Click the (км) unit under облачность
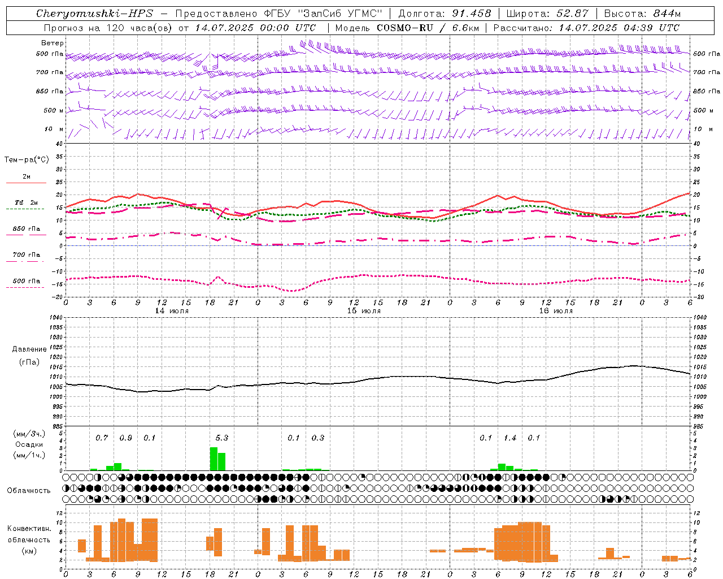This screenshot has width=723, height=579. 29,551
